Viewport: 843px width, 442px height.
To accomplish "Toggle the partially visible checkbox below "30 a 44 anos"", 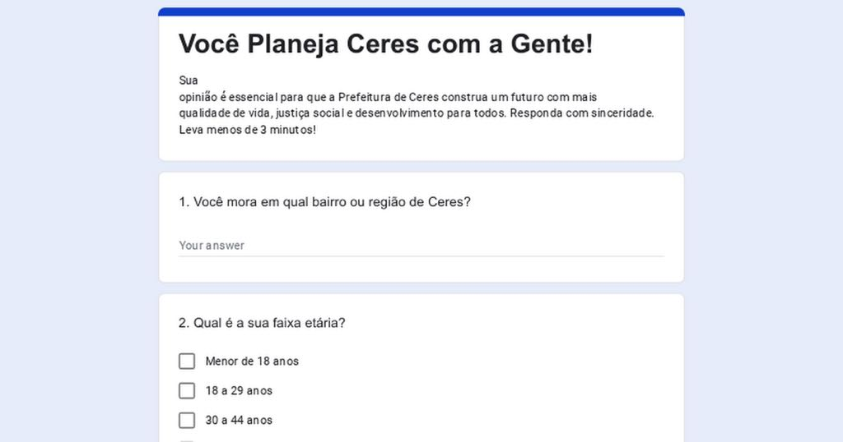I will (187, 440).
